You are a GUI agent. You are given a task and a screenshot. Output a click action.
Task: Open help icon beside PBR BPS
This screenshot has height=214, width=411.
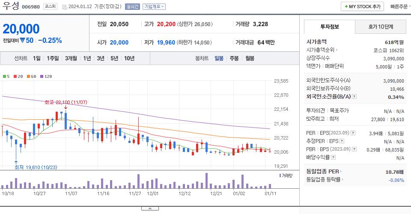pos(354,149)
